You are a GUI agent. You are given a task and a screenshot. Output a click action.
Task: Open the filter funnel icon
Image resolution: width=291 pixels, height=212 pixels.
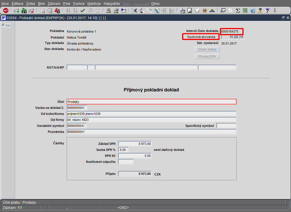[x=97, y=11]
